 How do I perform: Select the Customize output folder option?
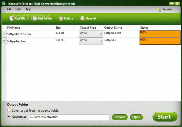pos(9,116)
